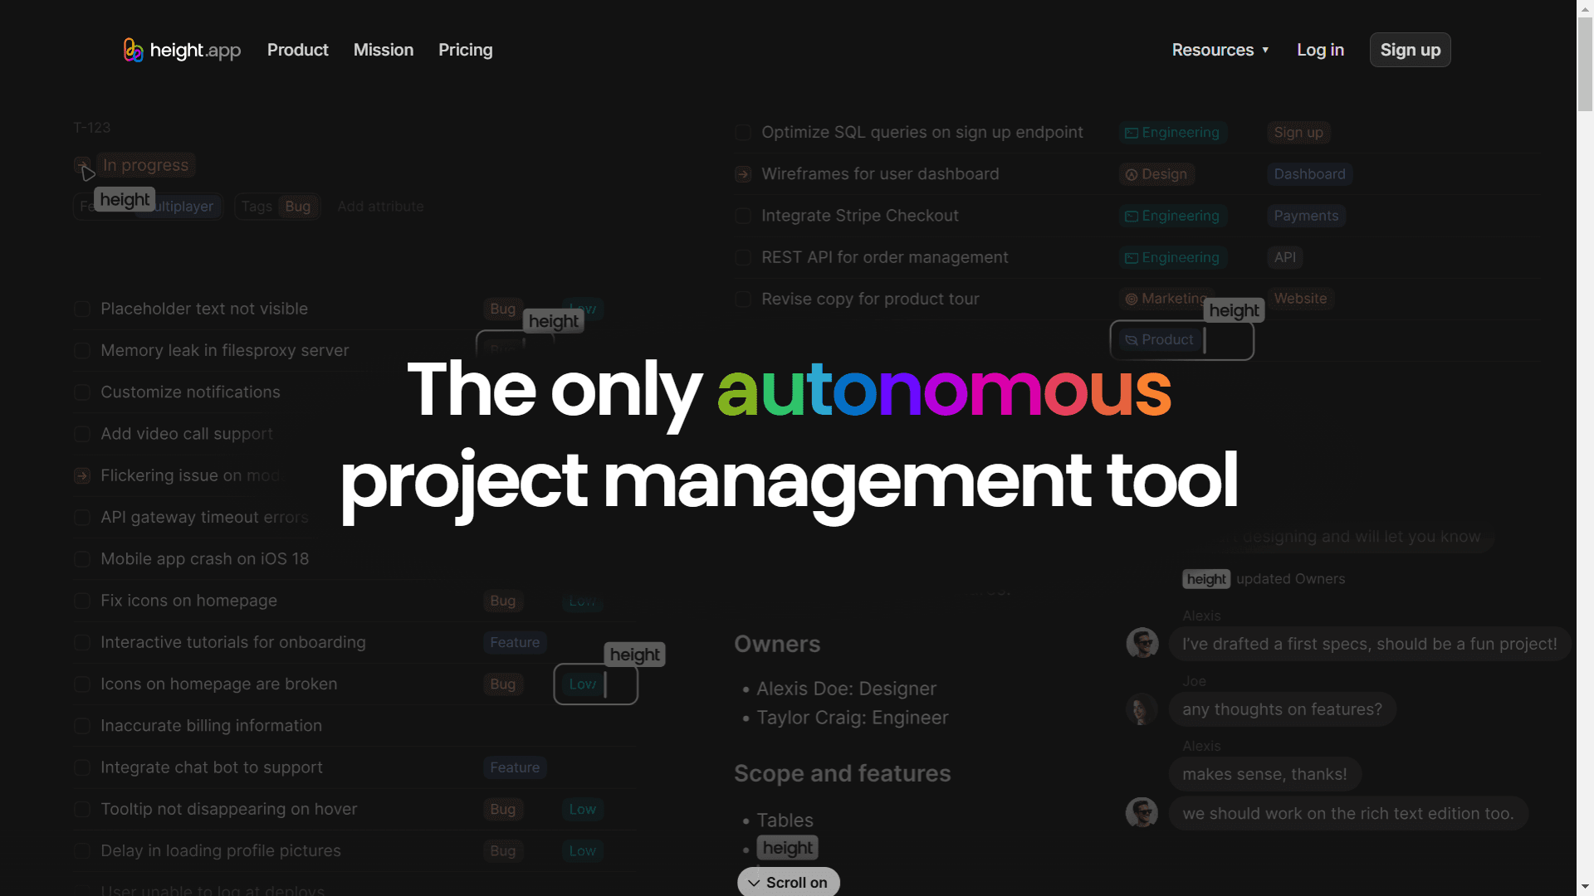Screen dimensions: 1594x896
Task: Click the attribute input field beside Product tag
Action: coord(1229,339)
